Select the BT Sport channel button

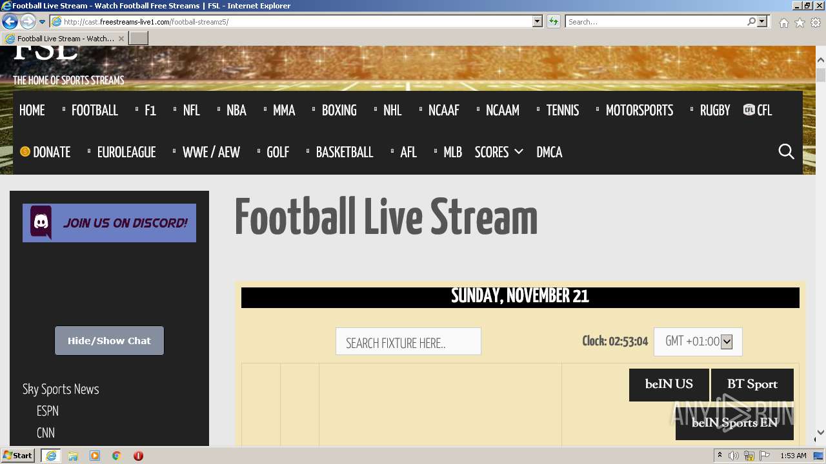point(752,385)
